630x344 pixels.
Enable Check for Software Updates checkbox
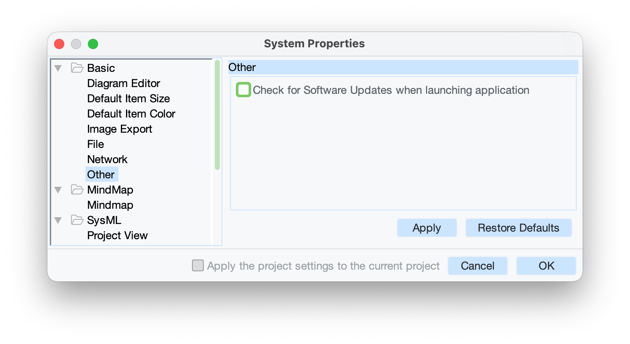(x=244, y=90)
